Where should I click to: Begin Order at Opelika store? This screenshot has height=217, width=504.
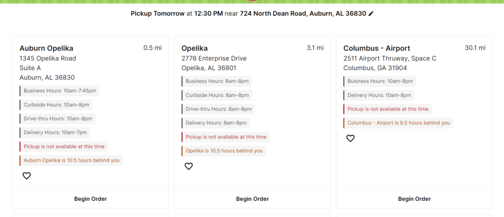tap(252, 199)
